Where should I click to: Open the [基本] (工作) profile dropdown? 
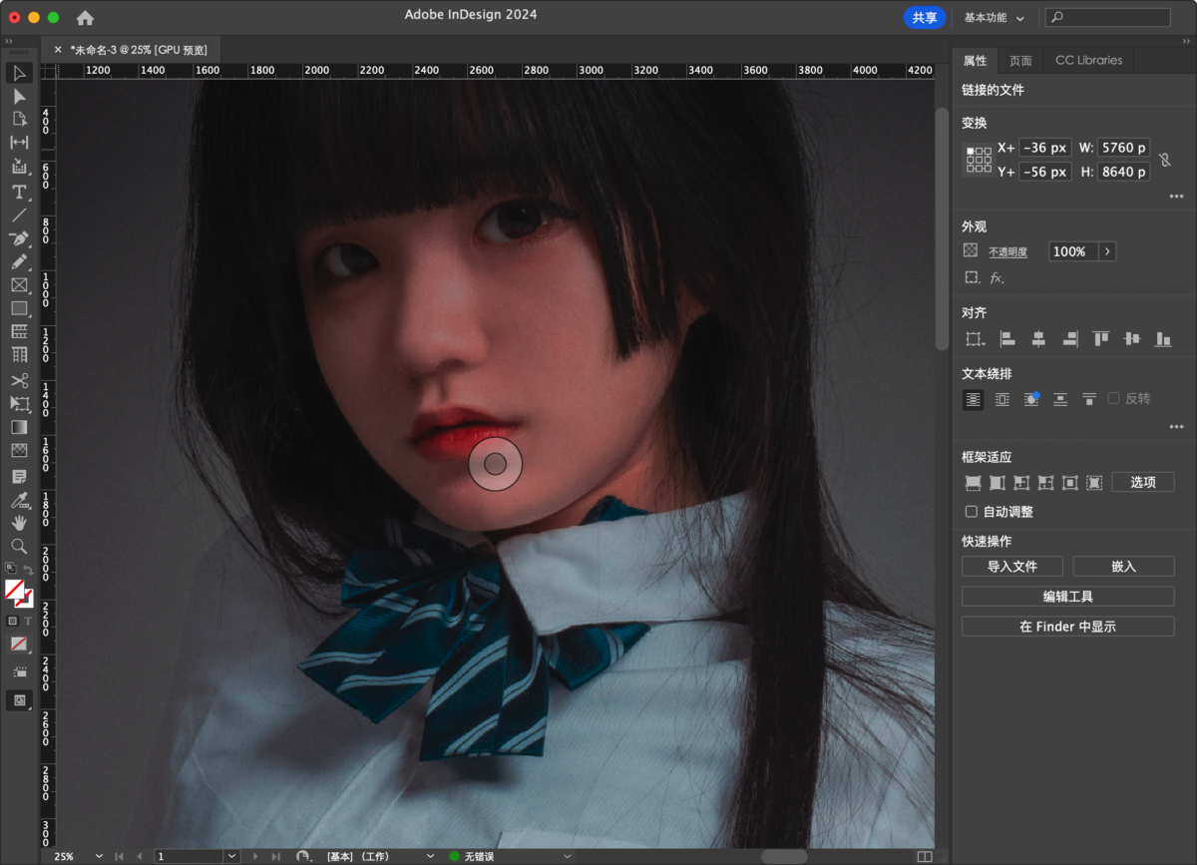[x=431, y=856]
